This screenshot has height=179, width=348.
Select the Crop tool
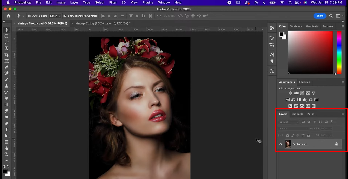point(7,55)
